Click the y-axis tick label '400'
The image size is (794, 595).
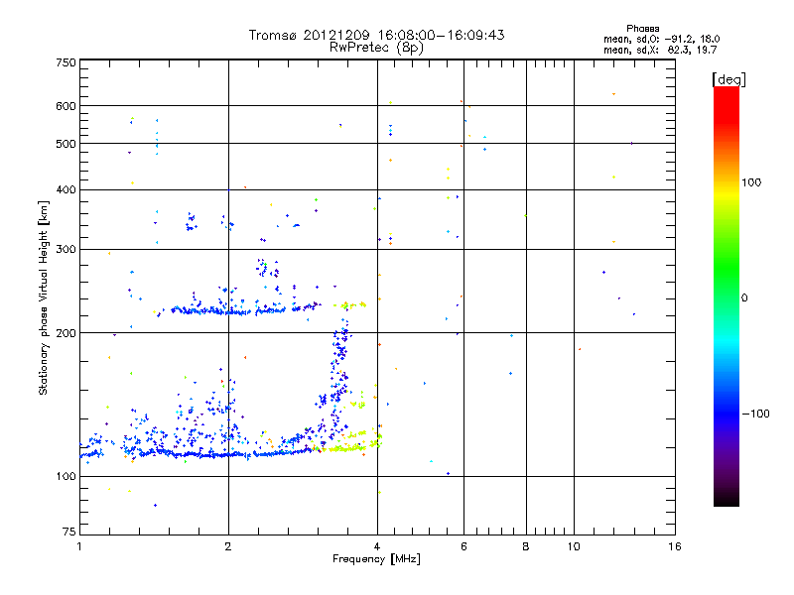pyautogui.click(x=66, y=190)
